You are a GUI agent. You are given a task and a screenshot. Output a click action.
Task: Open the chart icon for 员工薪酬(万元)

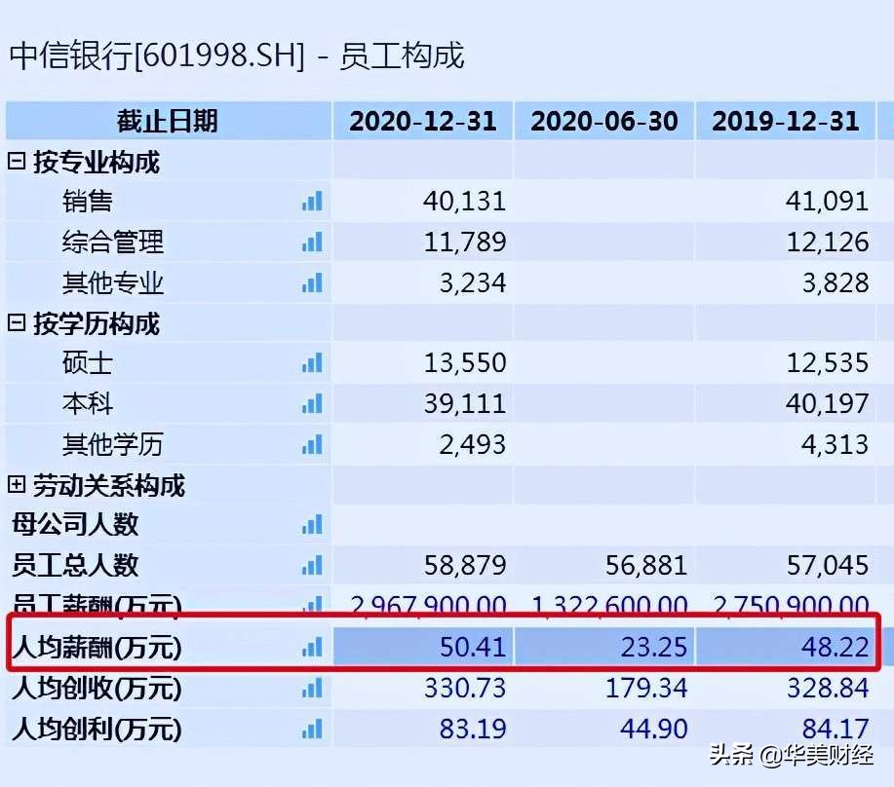click(312, 606)
